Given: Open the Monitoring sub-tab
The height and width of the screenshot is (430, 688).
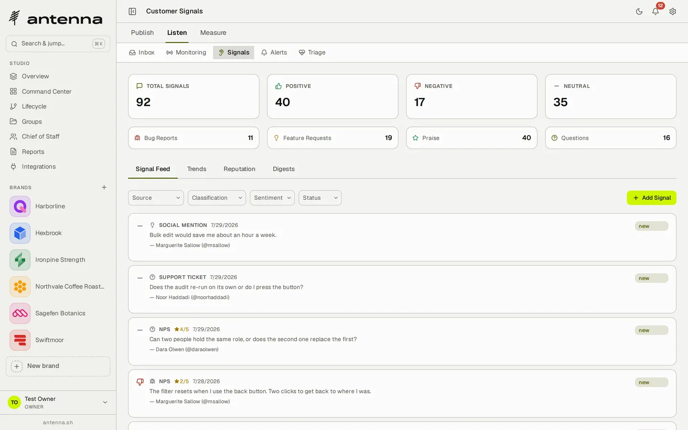Looking at the screenshot, I should point(186,53).
